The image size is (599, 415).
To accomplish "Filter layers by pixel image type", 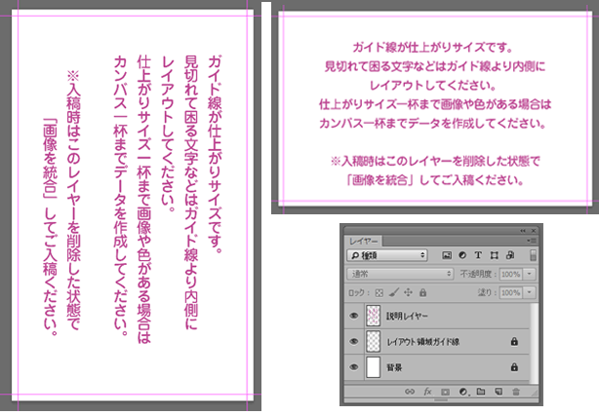I will 447,255.
